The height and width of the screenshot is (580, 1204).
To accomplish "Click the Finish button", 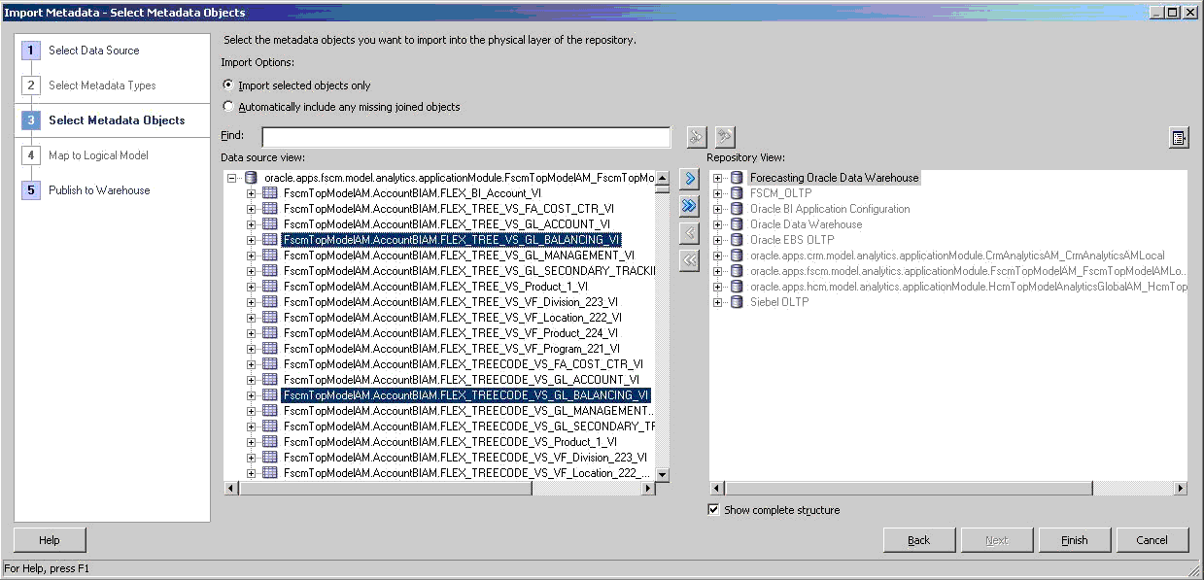I will 1075,540.
